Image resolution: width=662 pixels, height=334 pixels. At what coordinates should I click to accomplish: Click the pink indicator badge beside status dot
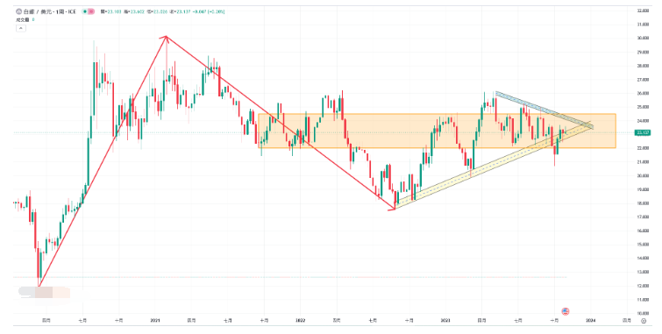[x=91, y=11]
